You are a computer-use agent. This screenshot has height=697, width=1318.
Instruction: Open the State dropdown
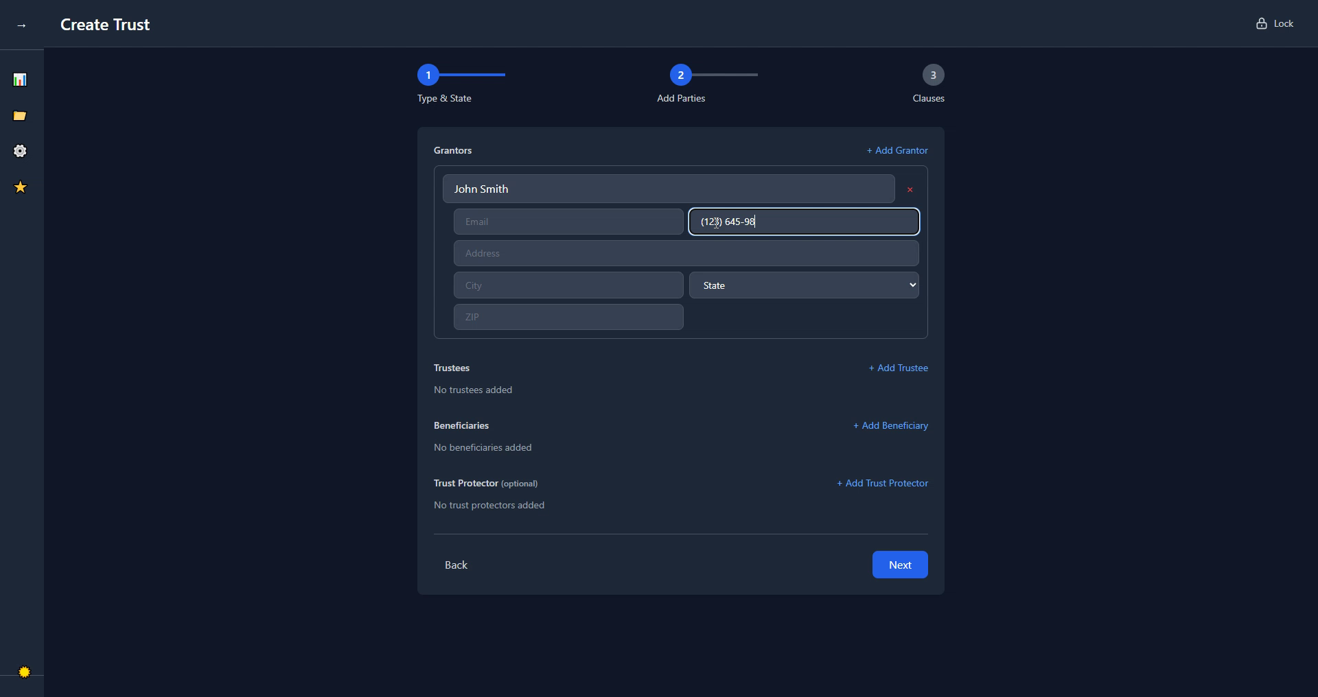pos(804,285)
